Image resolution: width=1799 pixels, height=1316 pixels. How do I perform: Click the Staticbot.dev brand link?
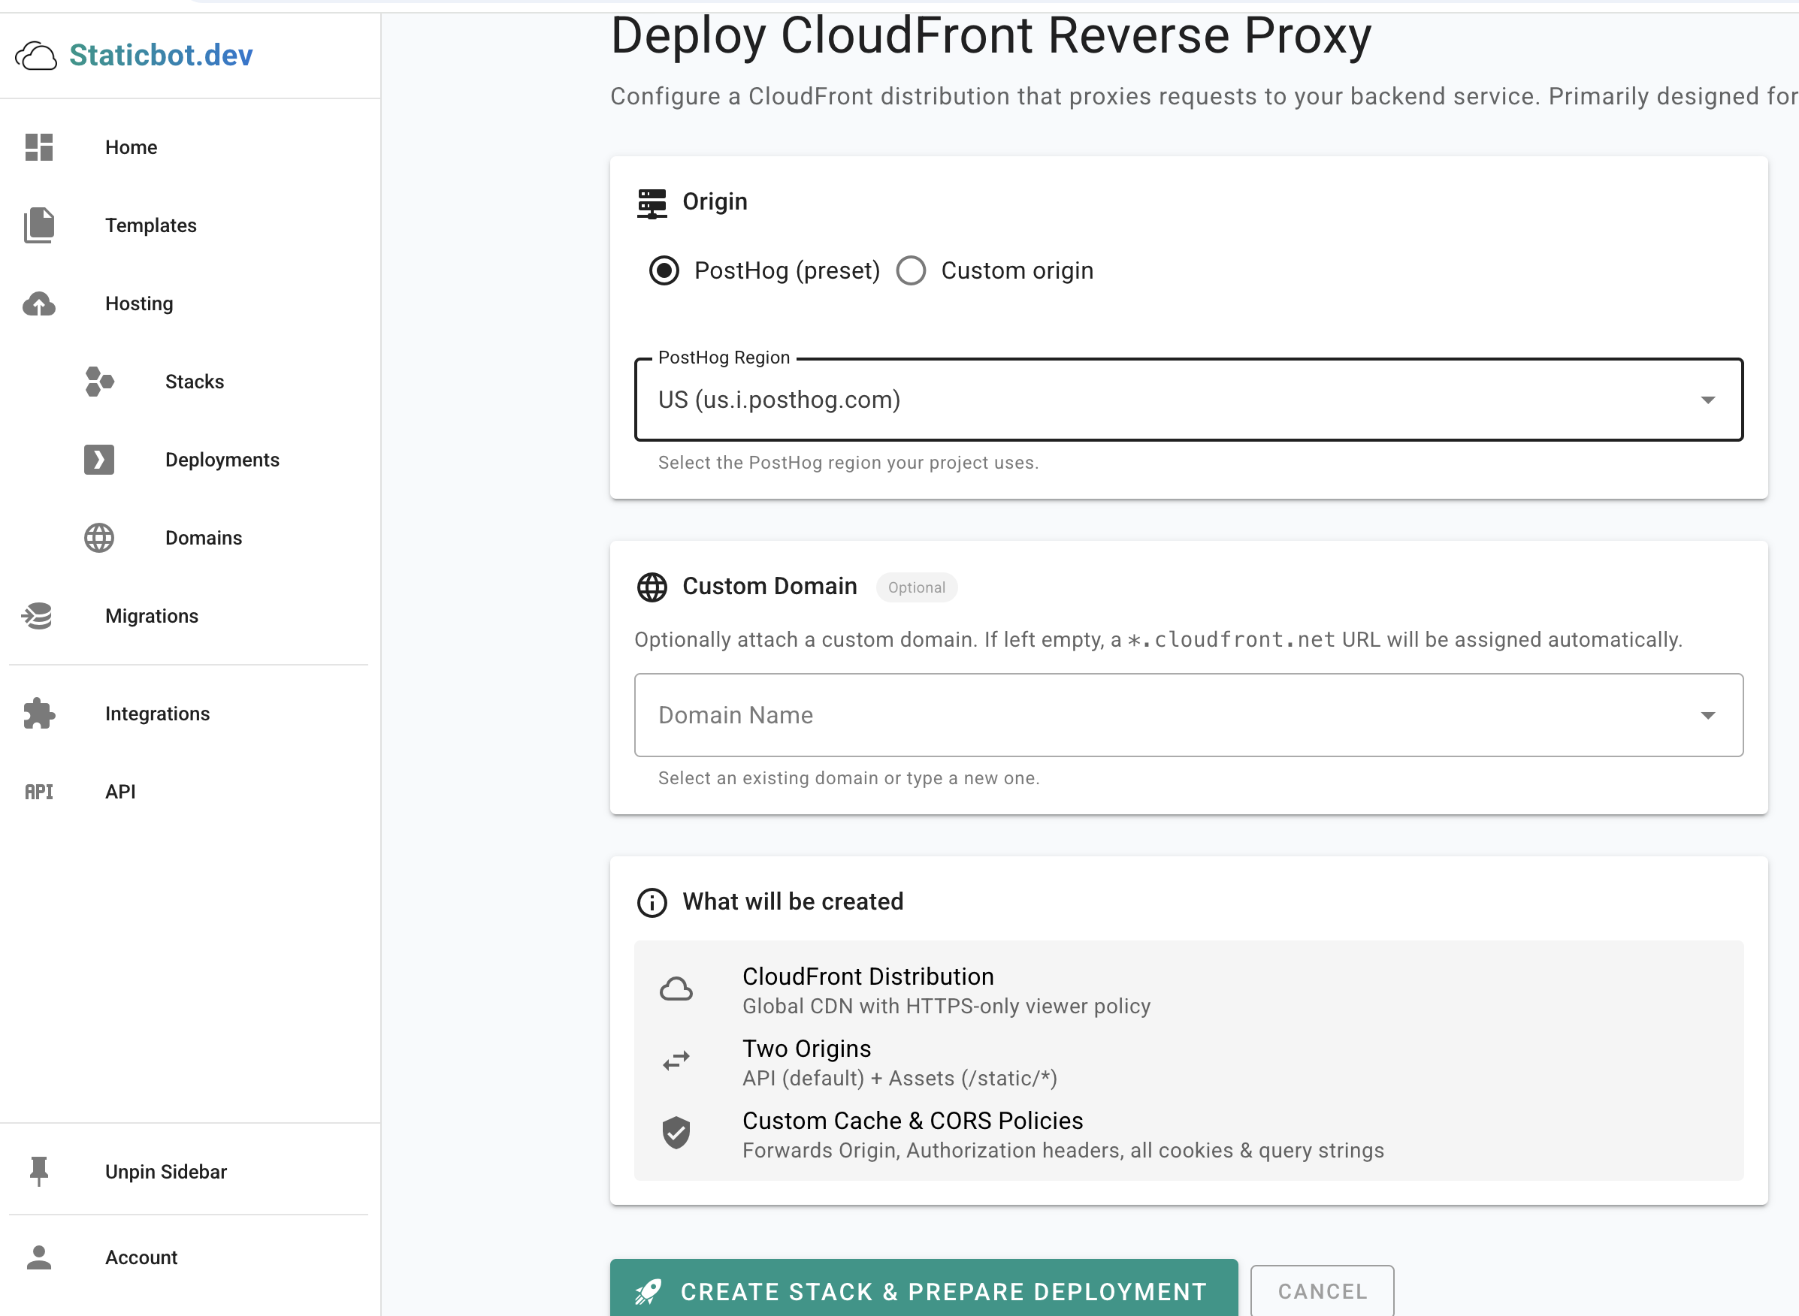tap(161, 55)
